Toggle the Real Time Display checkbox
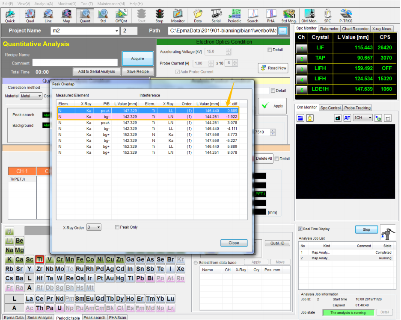 click(x=301, y=229)
